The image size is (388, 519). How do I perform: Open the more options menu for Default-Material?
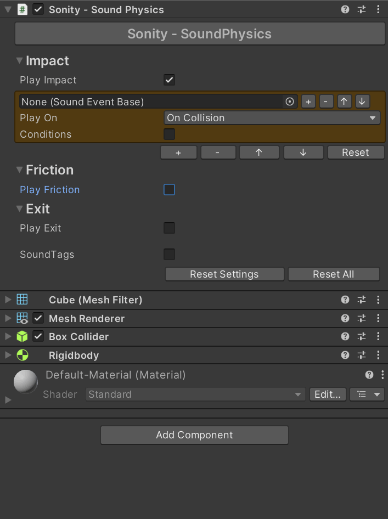point(382,375)
